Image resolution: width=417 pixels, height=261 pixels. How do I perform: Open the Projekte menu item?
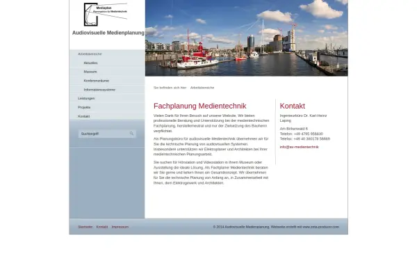(84, 107)
